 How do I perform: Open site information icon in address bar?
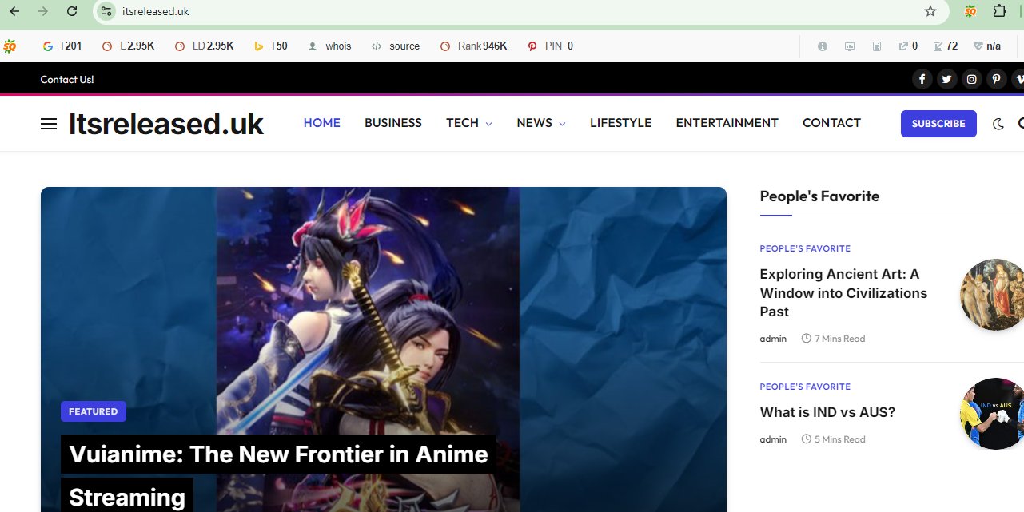[x=106, y=11]
